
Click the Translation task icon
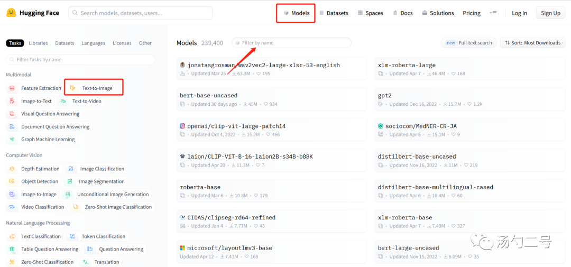85,262
